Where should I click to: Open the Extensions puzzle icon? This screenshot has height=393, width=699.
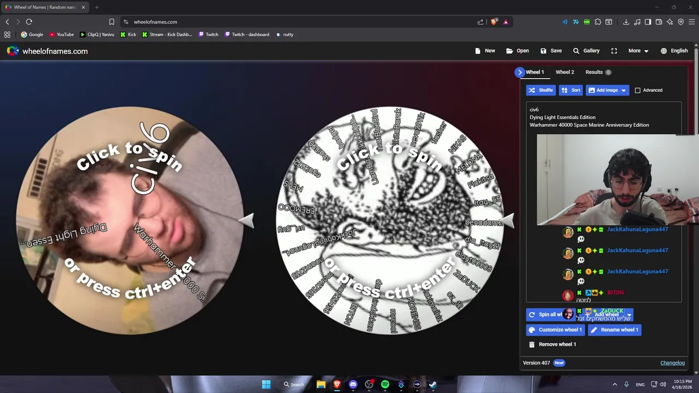coord(598,22)
